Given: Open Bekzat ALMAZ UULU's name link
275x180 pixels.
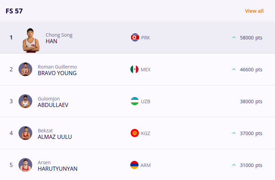Looking at the screenshot, I should (x=55, y=134).
